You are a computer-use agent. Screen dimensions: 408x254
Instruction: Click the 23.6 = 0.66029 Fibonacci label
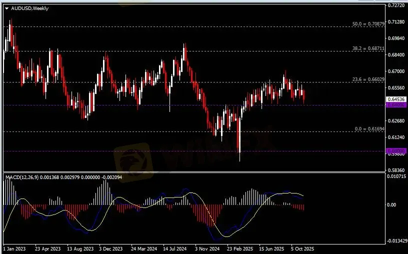[368, 79]
